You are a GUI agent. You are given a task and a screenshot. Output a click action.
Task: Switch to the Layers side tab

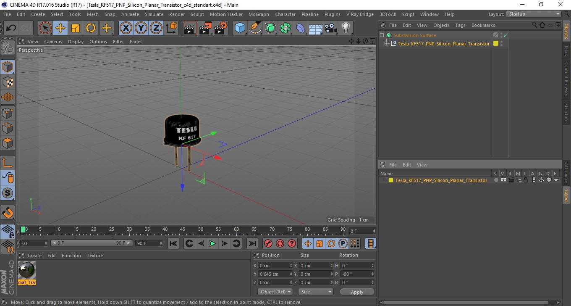(x=566, y=195)
